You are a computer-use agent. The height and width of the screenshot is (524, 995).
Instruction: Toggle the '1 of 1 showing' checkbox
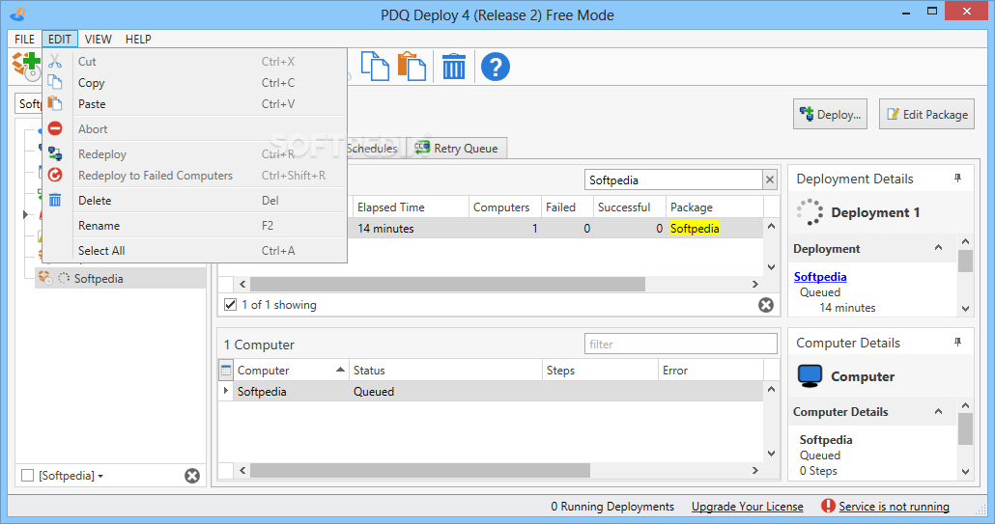230,305
